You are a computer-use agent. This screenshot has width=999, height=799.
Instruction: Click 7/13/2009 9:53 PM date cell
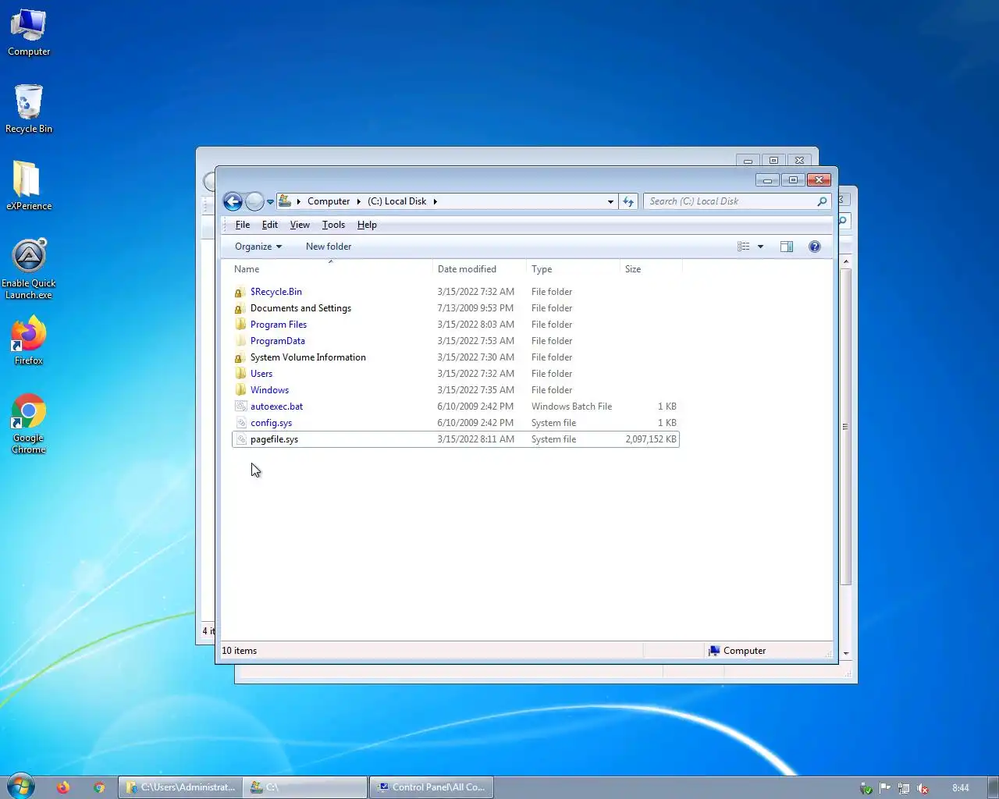(x=475, y=308)
